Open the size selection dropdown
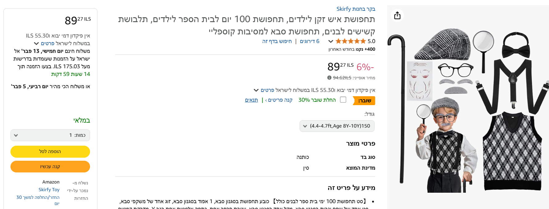 tap(337, 126)
